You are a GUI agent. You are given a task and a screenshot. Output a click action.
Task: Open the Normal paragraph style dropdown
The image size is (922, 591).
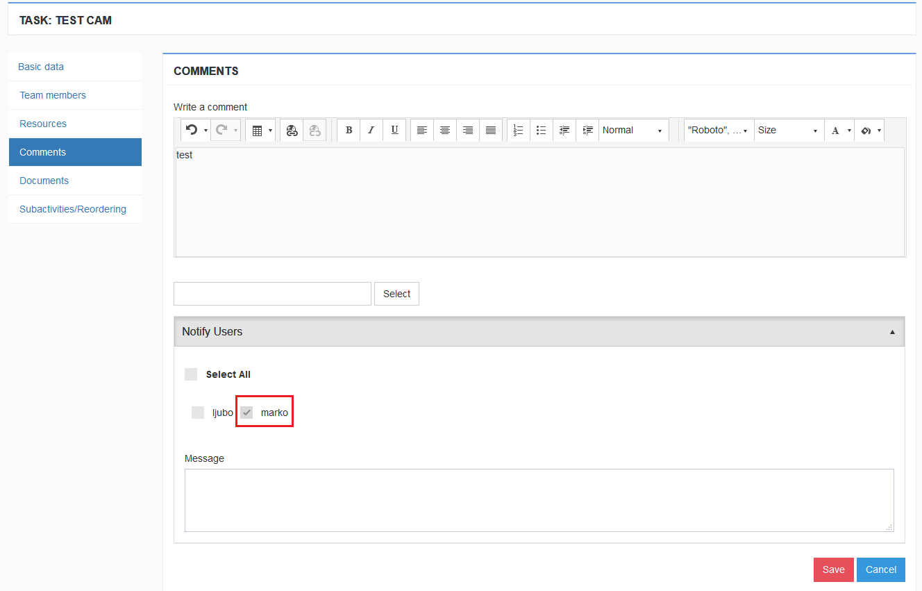[634, 131]
